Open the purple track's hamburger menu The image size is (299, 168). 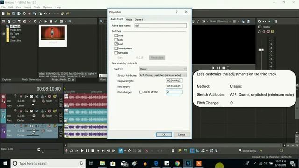point(3,126)
